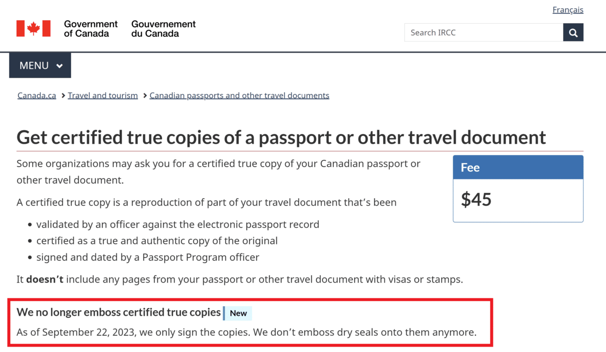
Task: Click the Canadian flag logo
Action: coord(33,28)
